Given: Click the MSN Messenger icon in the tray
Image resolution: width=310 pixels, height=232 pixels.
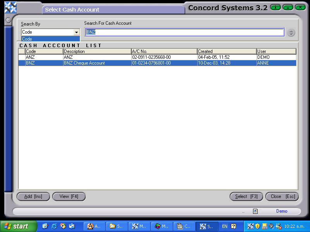Looking at the screenshot, I should [278, 226].
